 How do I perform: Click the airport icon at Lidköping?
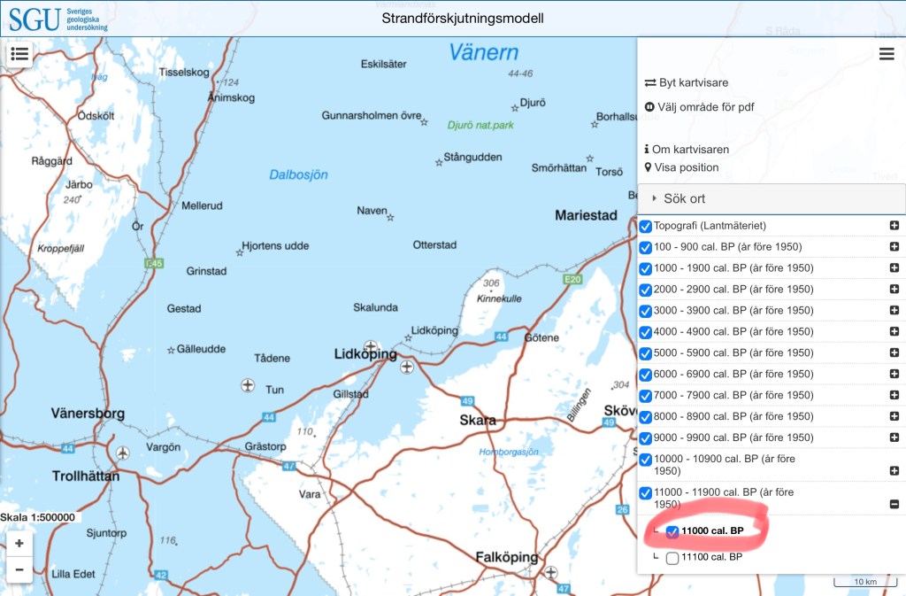coord(371,346)
